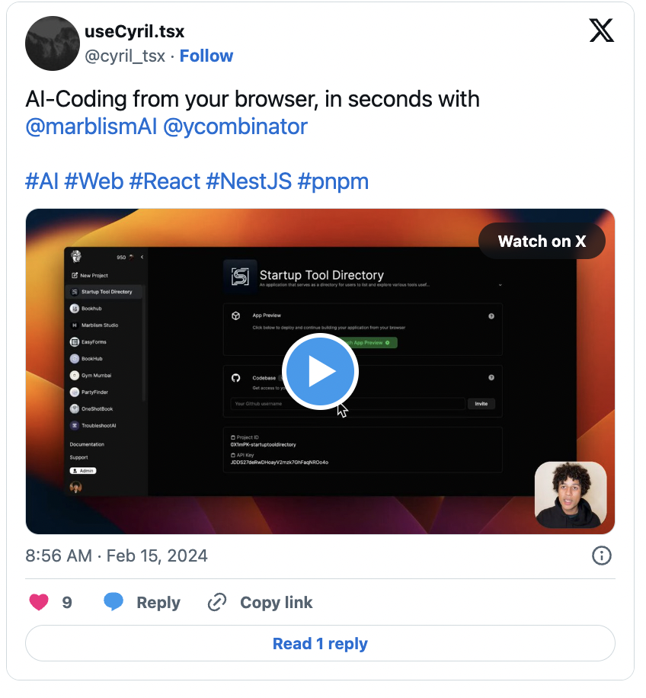This screenshot has width=646, height=698.
Task: Like the tweet with heart icon
Action: coord(39,602)
